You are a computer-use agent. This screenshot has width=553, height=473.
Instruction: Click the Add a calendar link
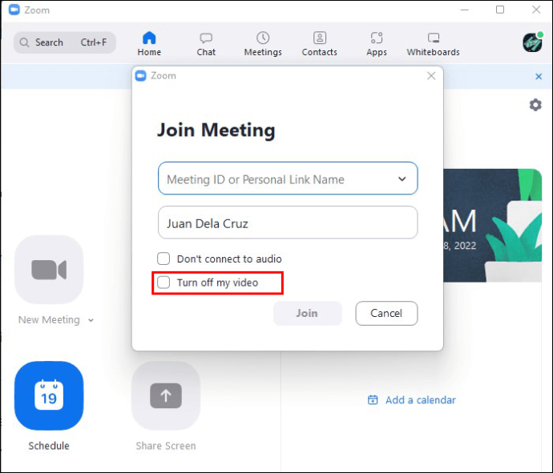(412, 400)
